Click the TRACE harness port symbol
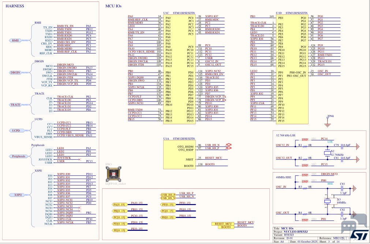The image size is (370, 244). [x=15, y=105]
